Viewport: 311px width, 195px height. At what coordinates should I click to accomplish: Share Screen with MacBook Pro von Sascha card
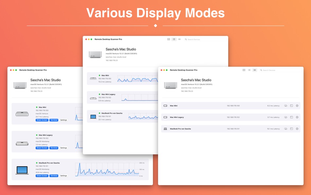click(42, 176)
